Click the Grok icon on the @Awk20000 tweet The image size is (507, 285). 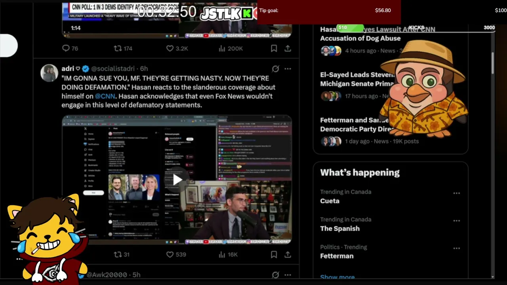pos(275,275)
